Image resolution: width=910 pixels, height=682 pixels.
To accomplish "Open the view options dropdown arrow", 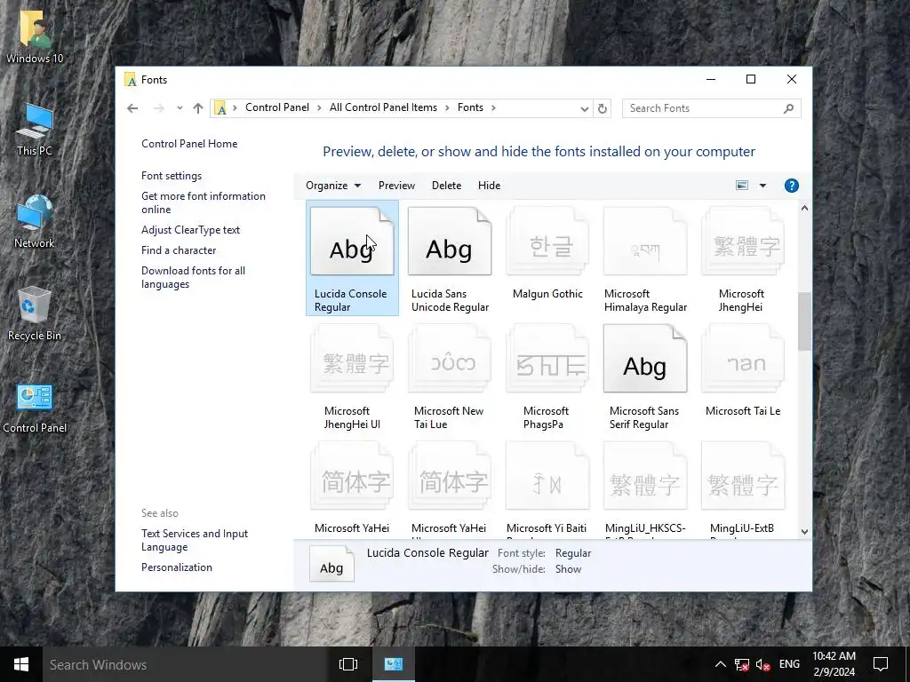I will (762, 186).
